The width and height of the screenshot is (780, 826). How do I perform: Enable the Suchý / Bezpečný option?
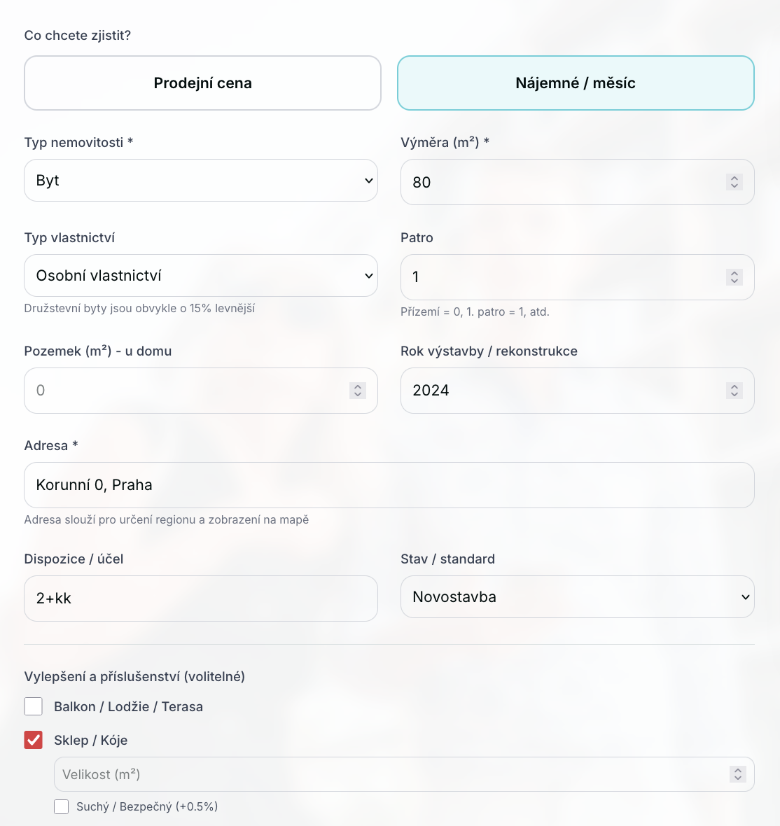click(x=62, y=806)
